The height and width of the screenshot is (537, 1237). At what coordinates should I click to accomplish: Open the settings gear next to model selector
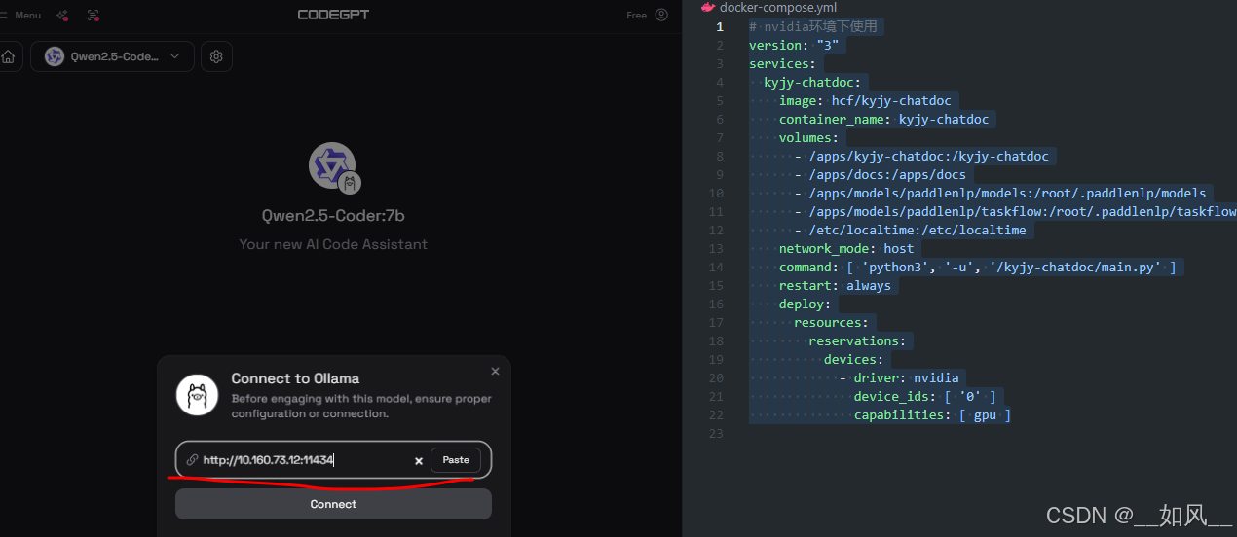click(x=216, y=56)
